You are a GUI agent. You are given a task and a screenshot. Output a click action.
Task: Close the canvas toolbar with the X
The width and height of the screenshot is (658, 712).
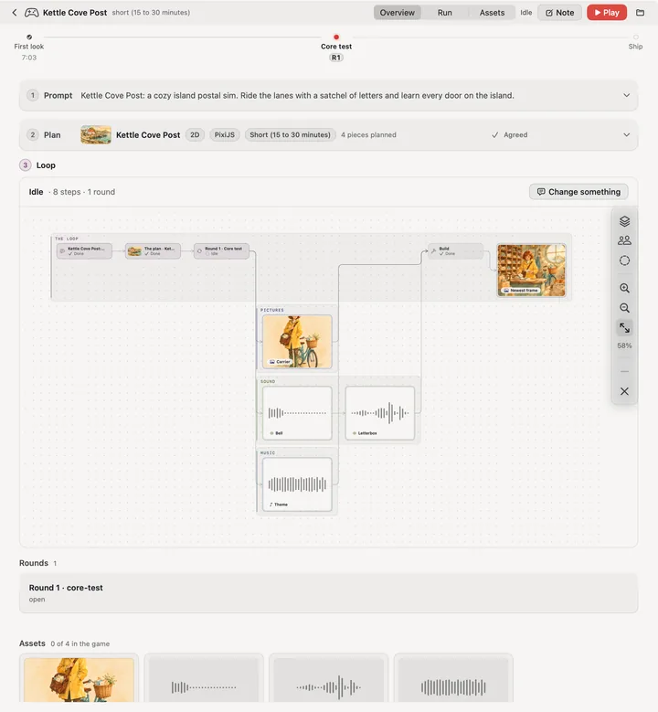point(624,391)
